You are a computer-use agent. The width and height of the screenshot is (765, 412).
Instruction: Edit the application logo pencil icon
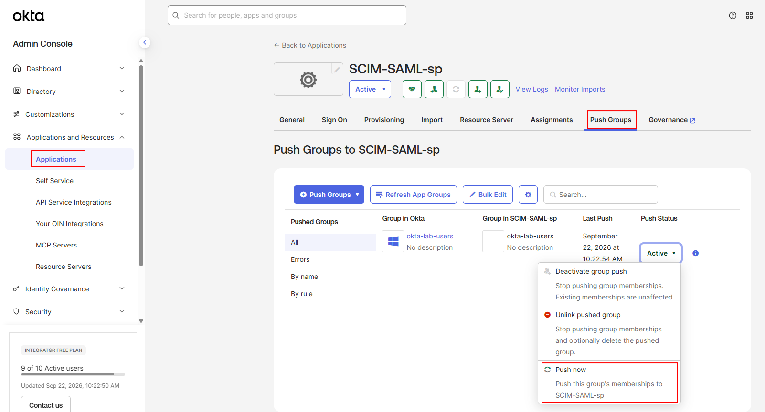point(337,70)
